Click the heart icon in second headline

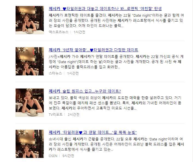pos(92,50)
